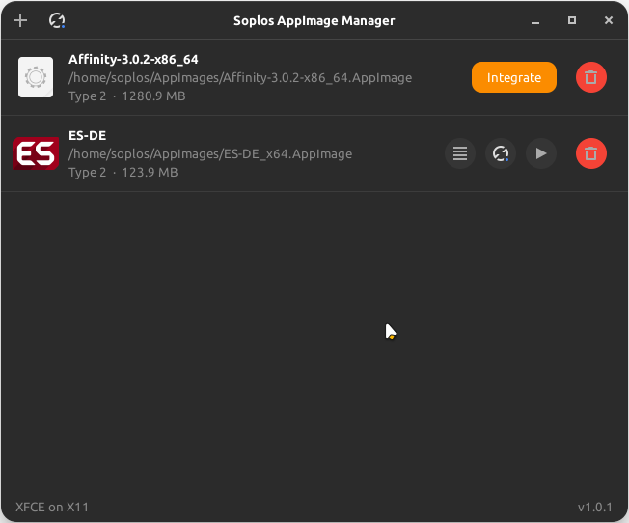The width and height of the screenshot is (629, 523).
Task: Select the ES-DE title text
Action: click(88, 136)
